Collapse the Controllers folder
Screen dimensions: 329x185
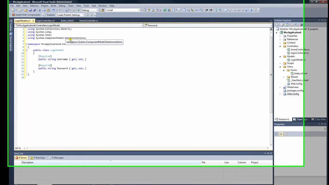280,46
